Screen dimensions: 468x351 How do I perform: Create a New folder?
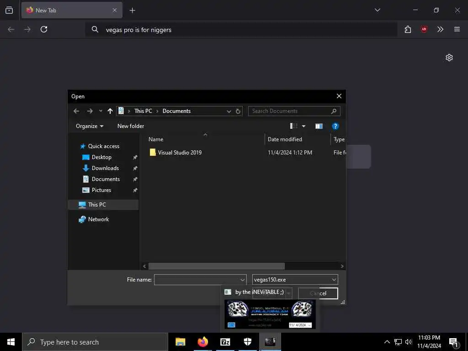pos(131,126)
